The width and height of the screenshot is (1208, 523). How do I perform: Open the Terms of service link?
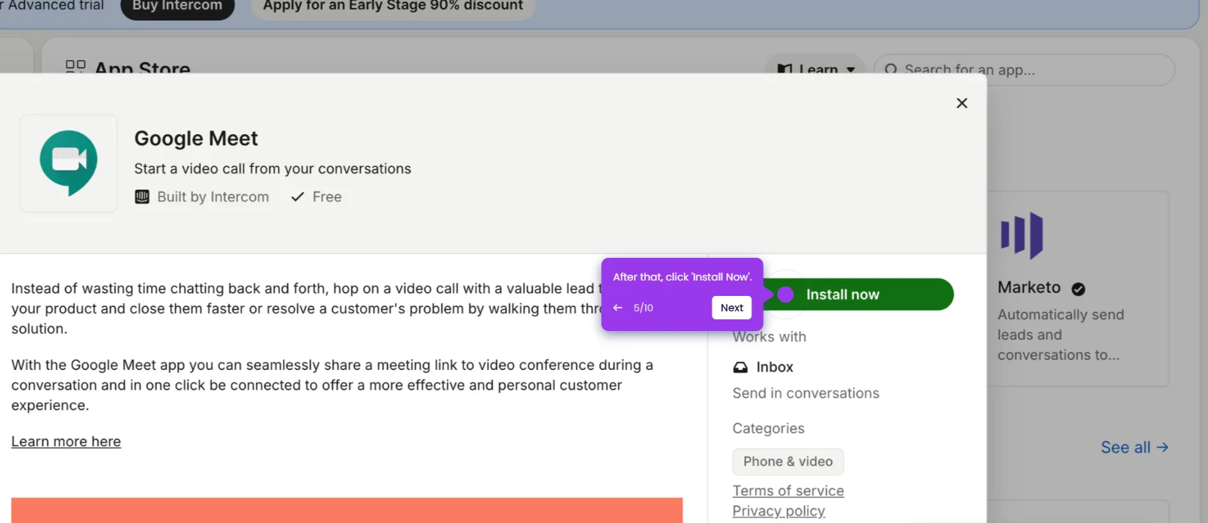click(x=788, y=491)
